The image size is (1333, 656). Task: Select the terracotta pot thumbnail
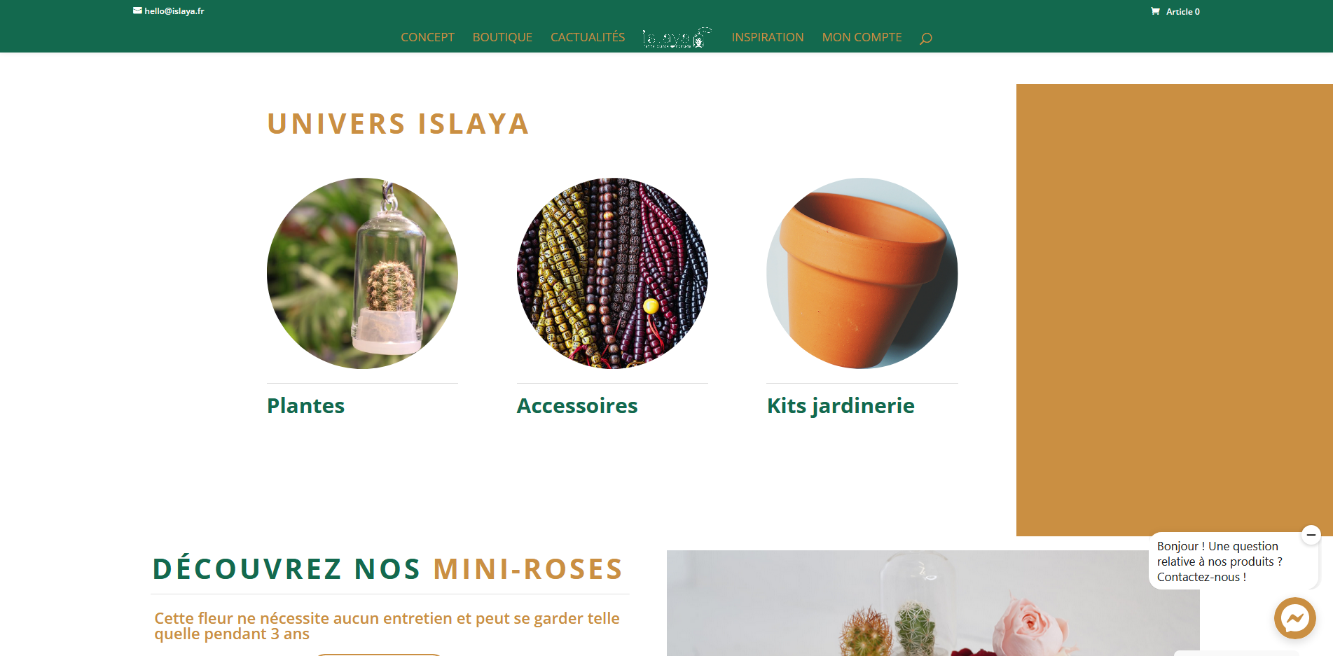(x=862, y=273)
